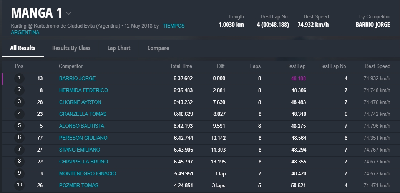
Task: Switch to the Lap Chart tab
Action: click(x=119, y=48)
